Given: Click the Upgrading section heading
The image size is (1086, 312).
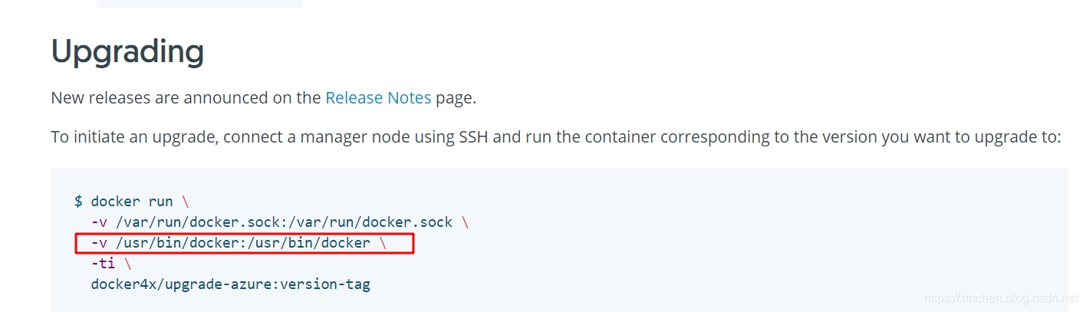Looking at the screenshot, I should (127, 51).
